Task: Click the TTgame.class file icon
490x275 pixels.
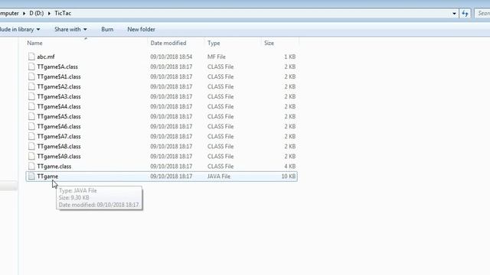Action: [31, 167]
